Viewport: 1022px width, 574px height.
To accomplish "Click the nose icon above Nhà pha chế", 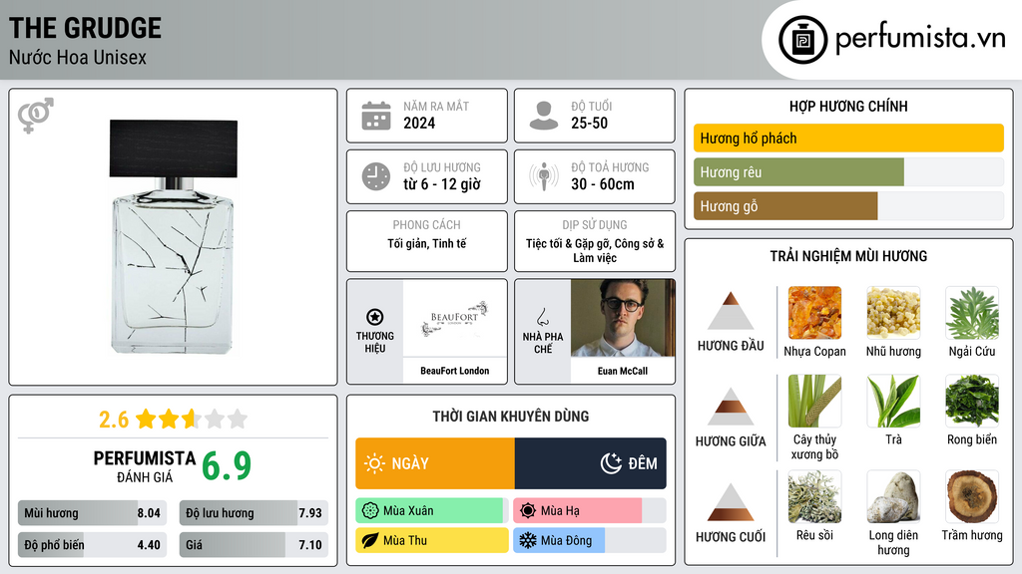I will pyautogui.click(x=542, y=318).
